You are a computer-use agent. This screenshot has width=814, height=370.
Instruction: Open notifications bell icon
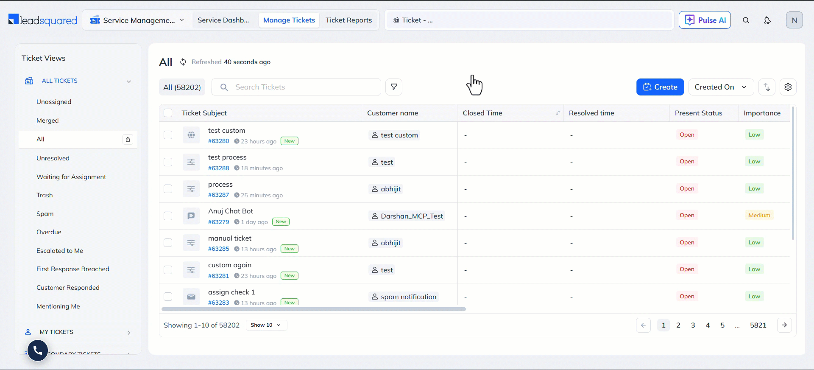(x=767, y=20)
